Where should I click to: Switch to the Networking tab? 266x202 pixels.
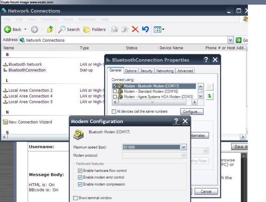[165, 71]
